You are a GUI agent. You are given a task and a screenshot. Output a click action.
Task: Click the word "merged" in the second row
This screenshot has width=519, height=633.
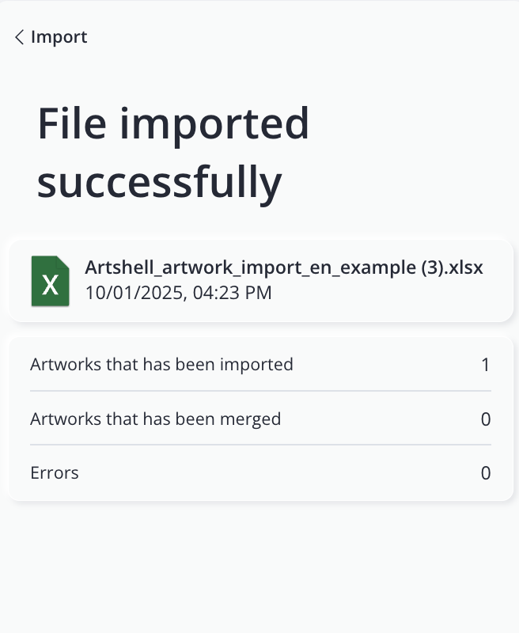[253, 419]
